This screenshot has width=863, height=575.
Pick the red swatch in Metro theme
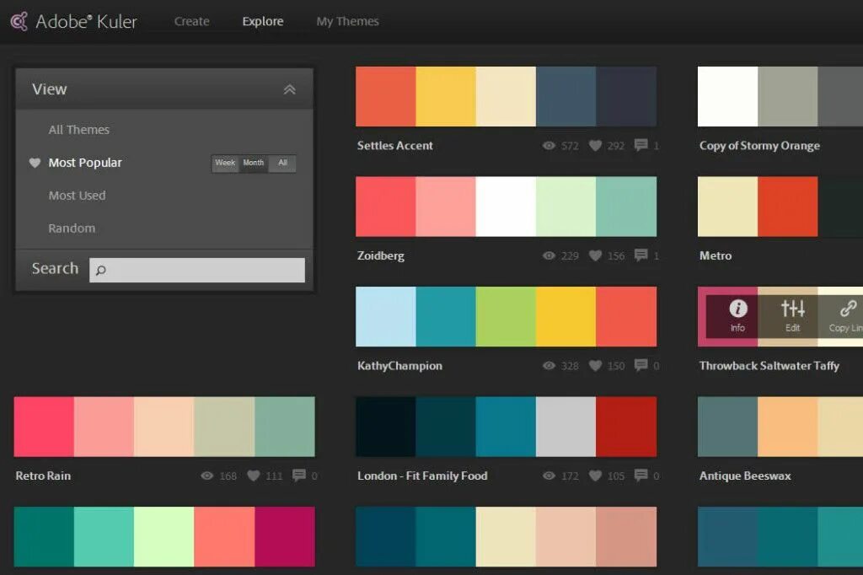point(788,207)
